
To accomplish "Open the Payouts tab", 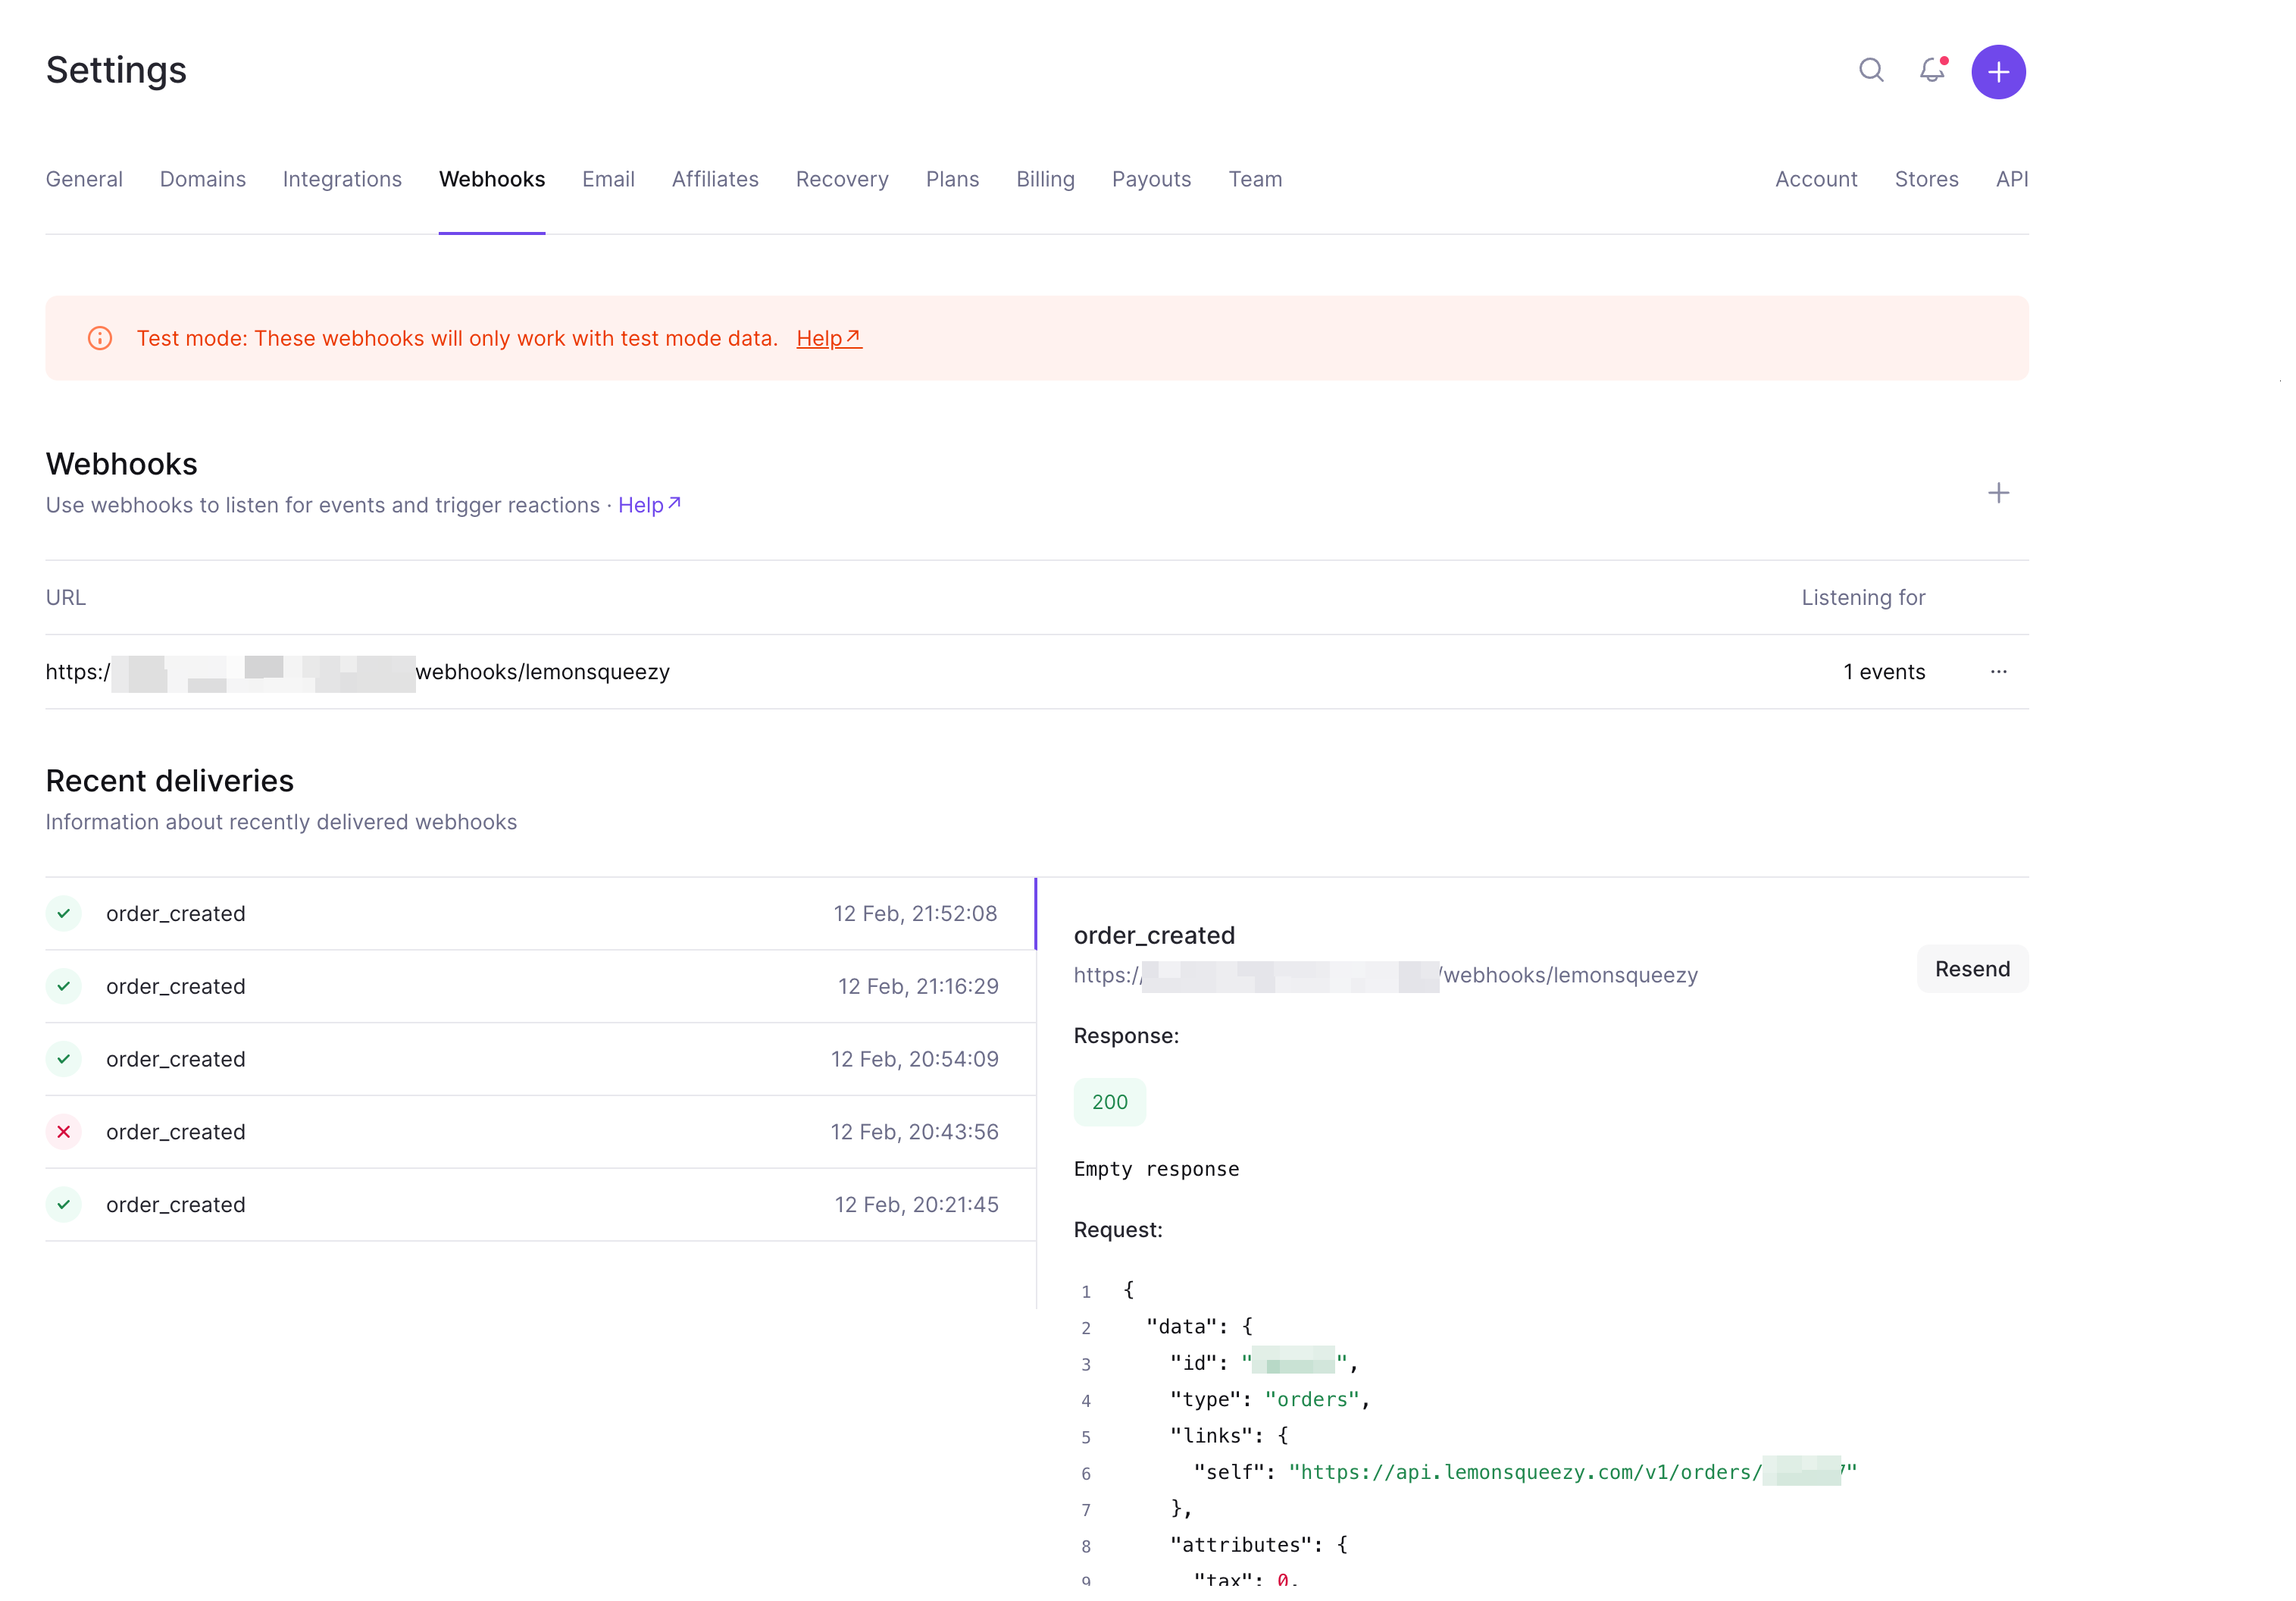I will [x=1151, y=179].
